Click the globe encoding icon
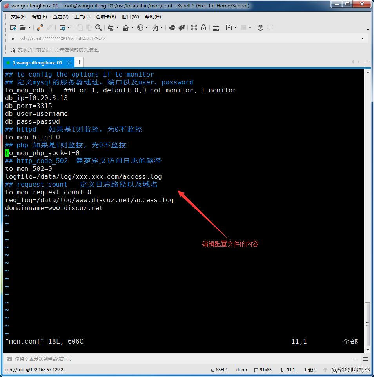 pyautogui.click(x=140, y=27)
